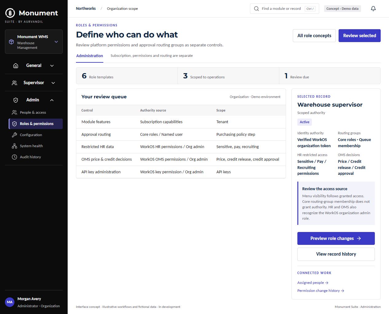Viewport: 389px width, 314px height.
Task: Open the Monument WMS module switcher dropdown
Action: 34,42
